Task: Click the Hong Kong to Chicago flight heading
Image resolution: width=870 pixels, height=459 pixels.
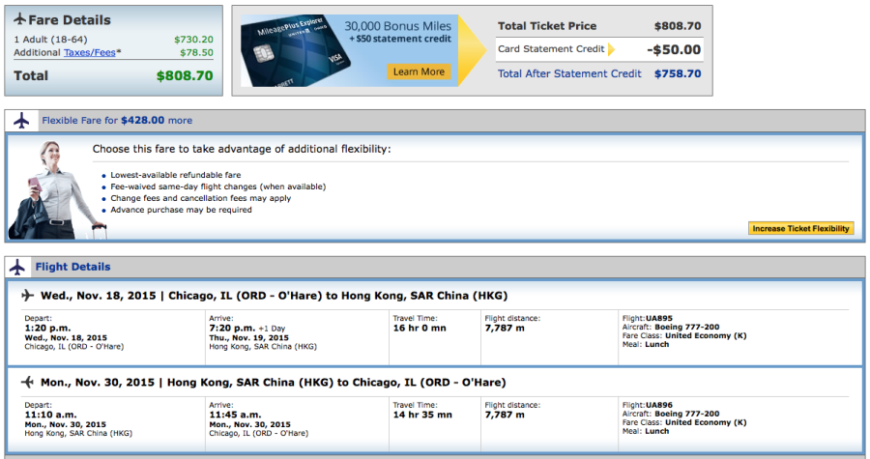Action: click(x=274, y=382)
